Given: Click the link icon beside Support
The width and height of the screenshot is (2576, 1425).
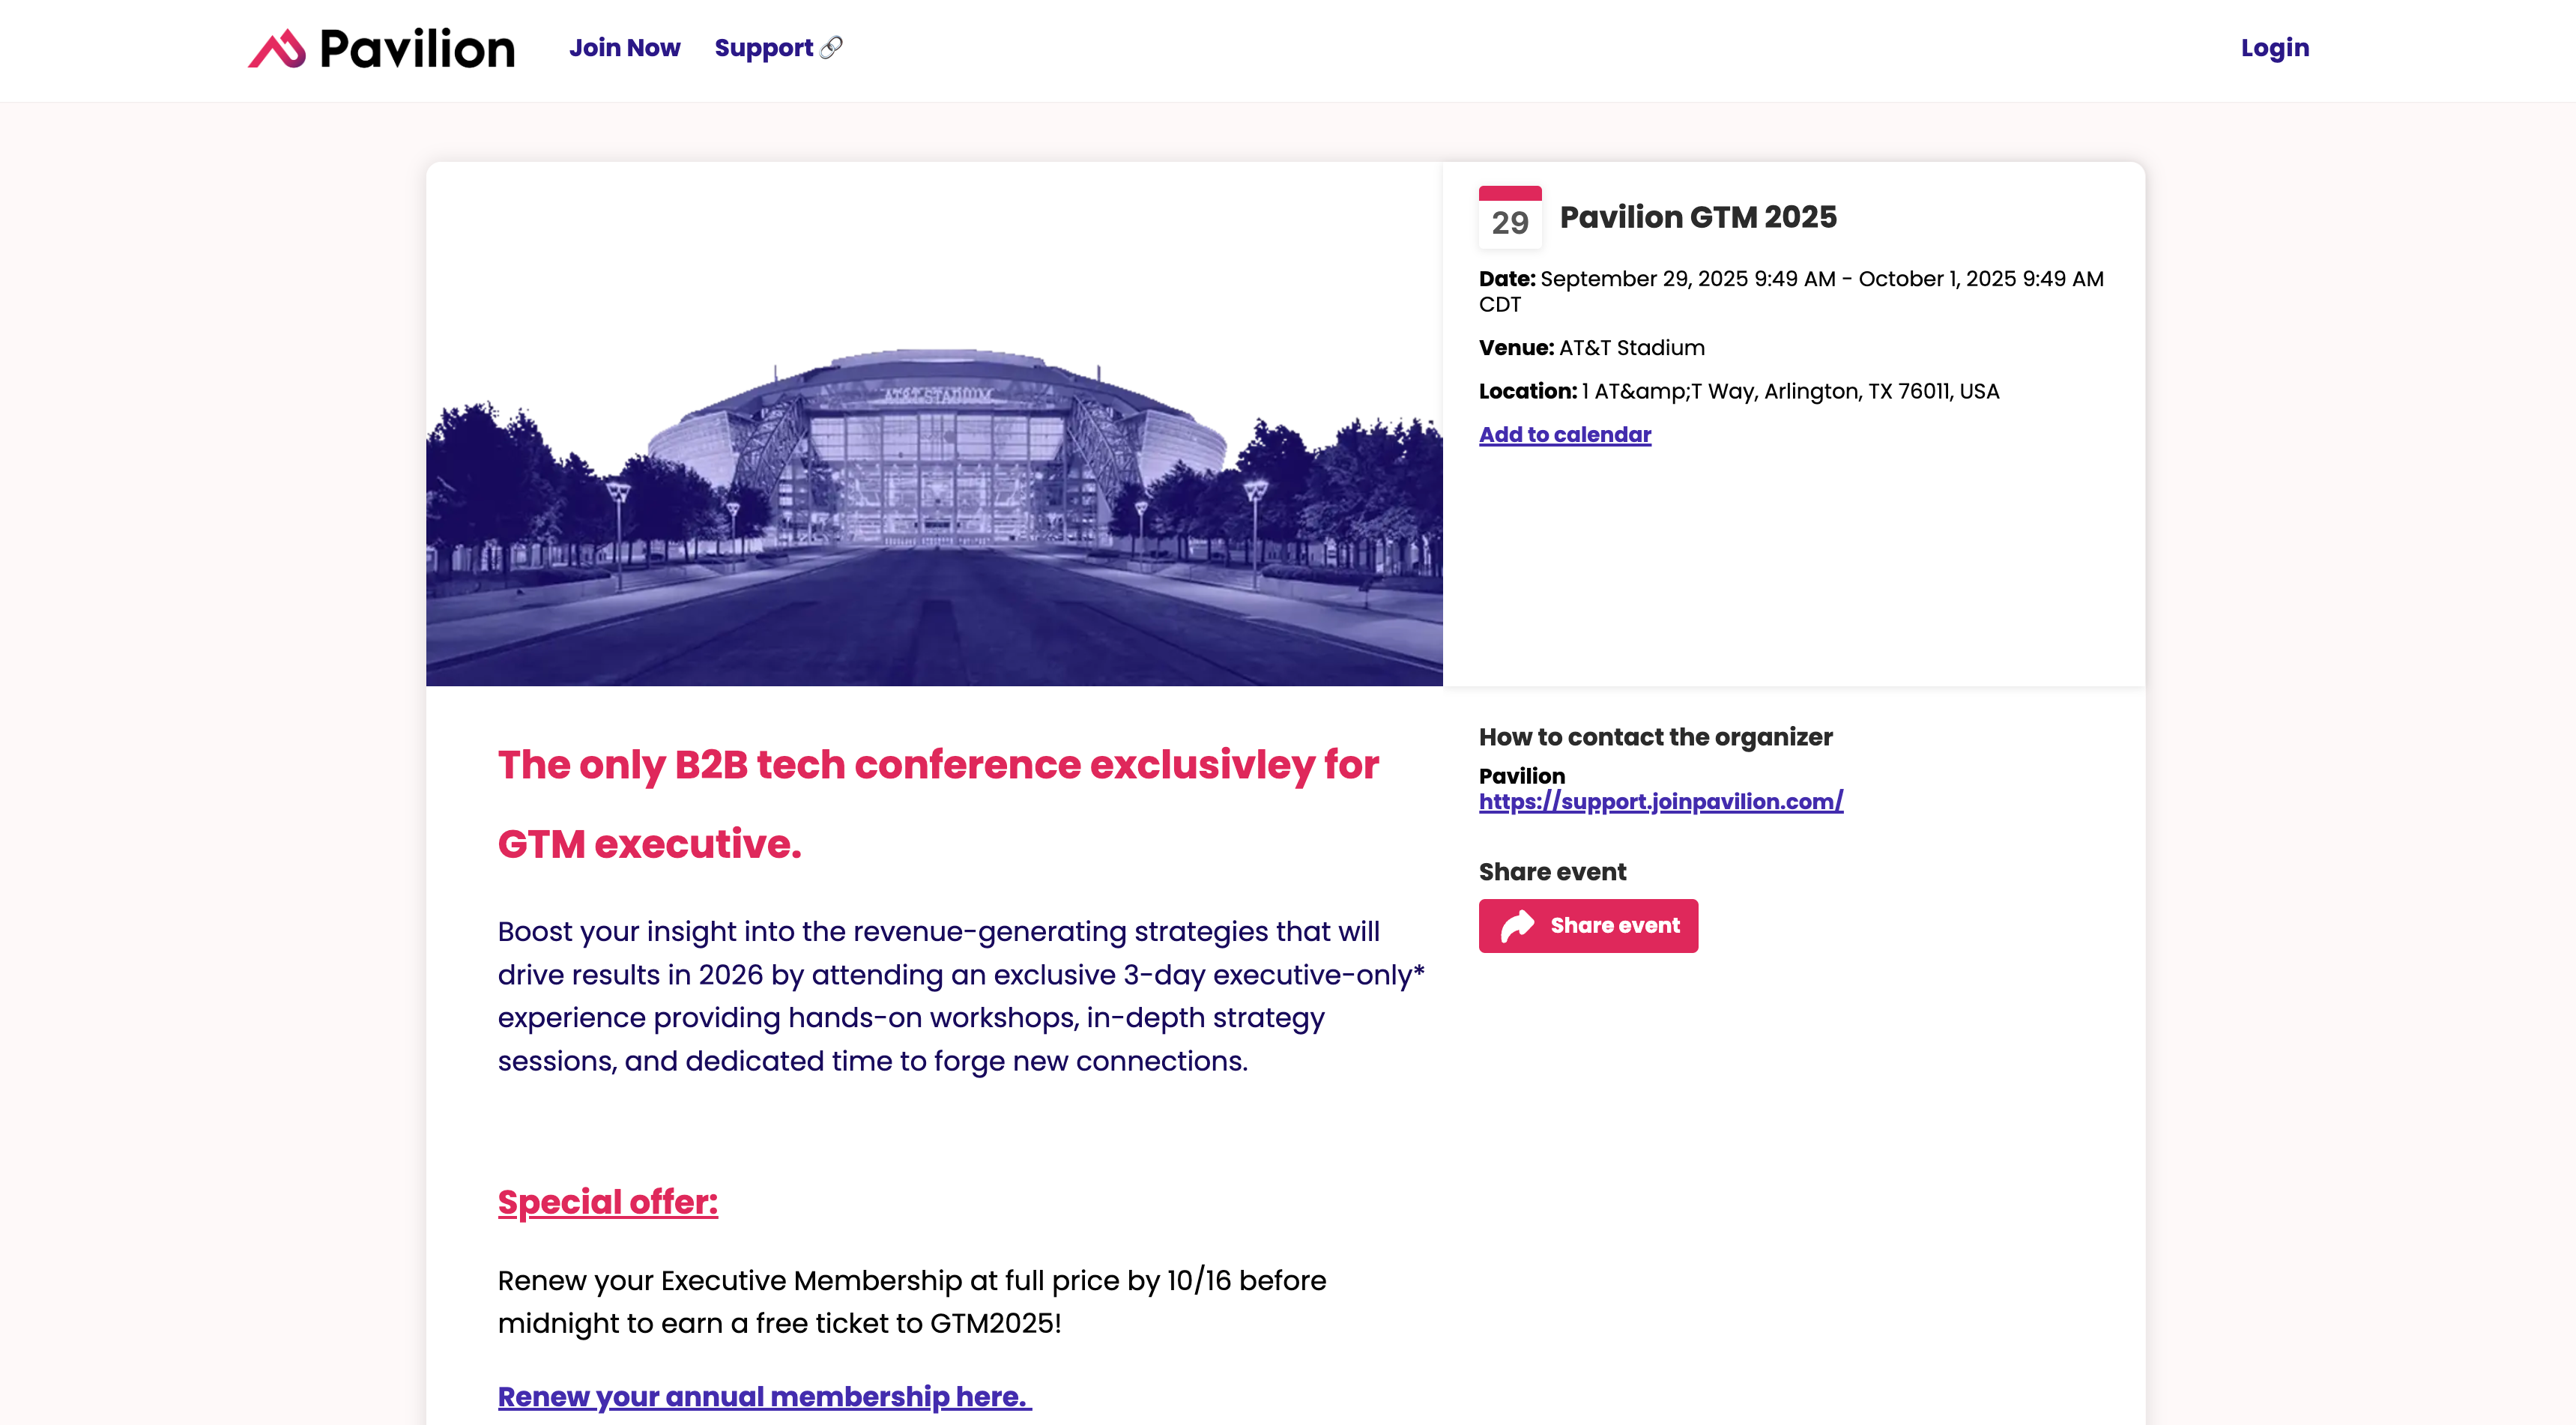Looking at the screenshot, I should coord(831,47).
